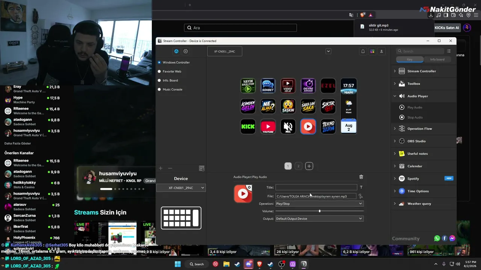This screenshot has height=270, width=481.
Task: Open the dropdown arrow above the key grid
Action: point(328,51)
